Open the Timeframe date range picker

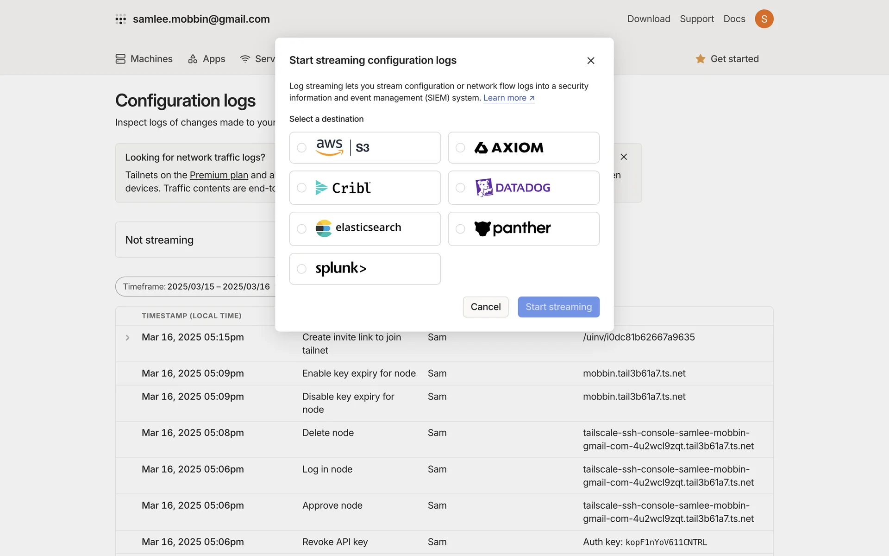click(196, 287)
